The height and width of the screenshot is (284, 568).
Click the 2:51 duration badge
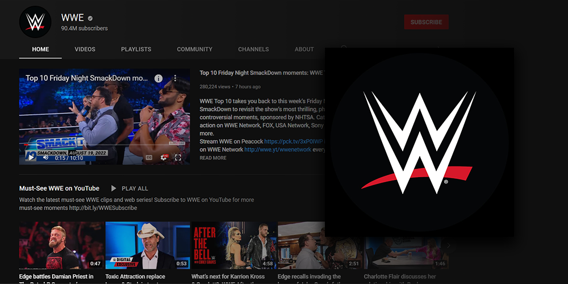tap(353, 264)
